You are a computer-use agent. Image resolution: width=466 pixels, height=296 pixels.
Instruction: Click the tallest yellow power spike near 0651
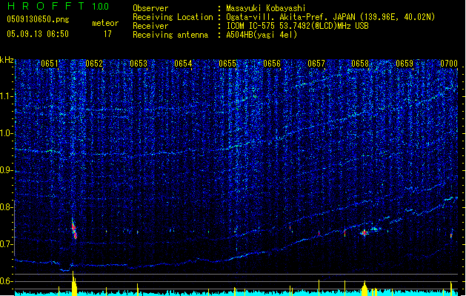point(73,283)
